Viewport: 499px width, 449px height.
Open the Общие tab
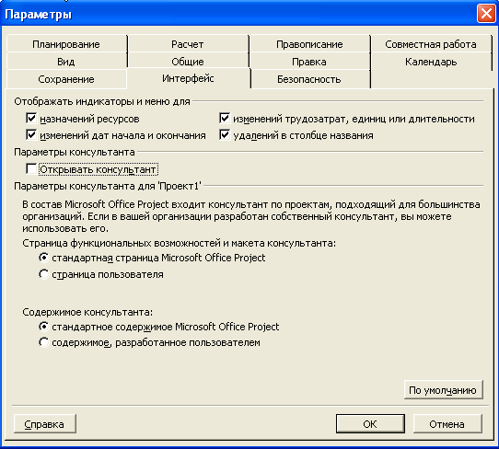(188, 62)
